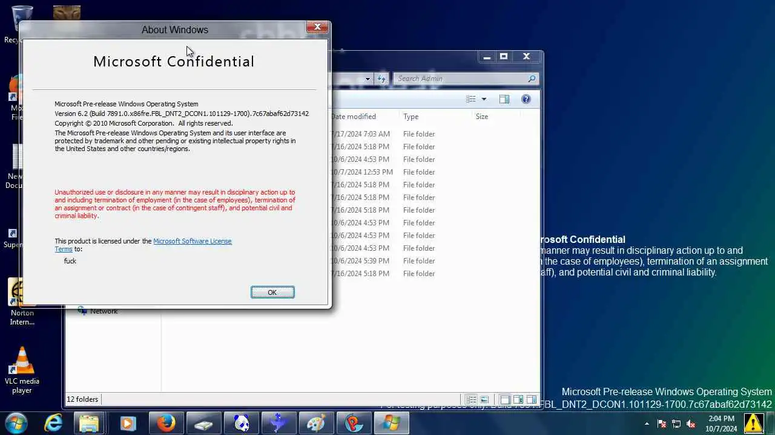Click the Version 6.2 build string text
Screen dimensions: 775x435
pos(182,114)
